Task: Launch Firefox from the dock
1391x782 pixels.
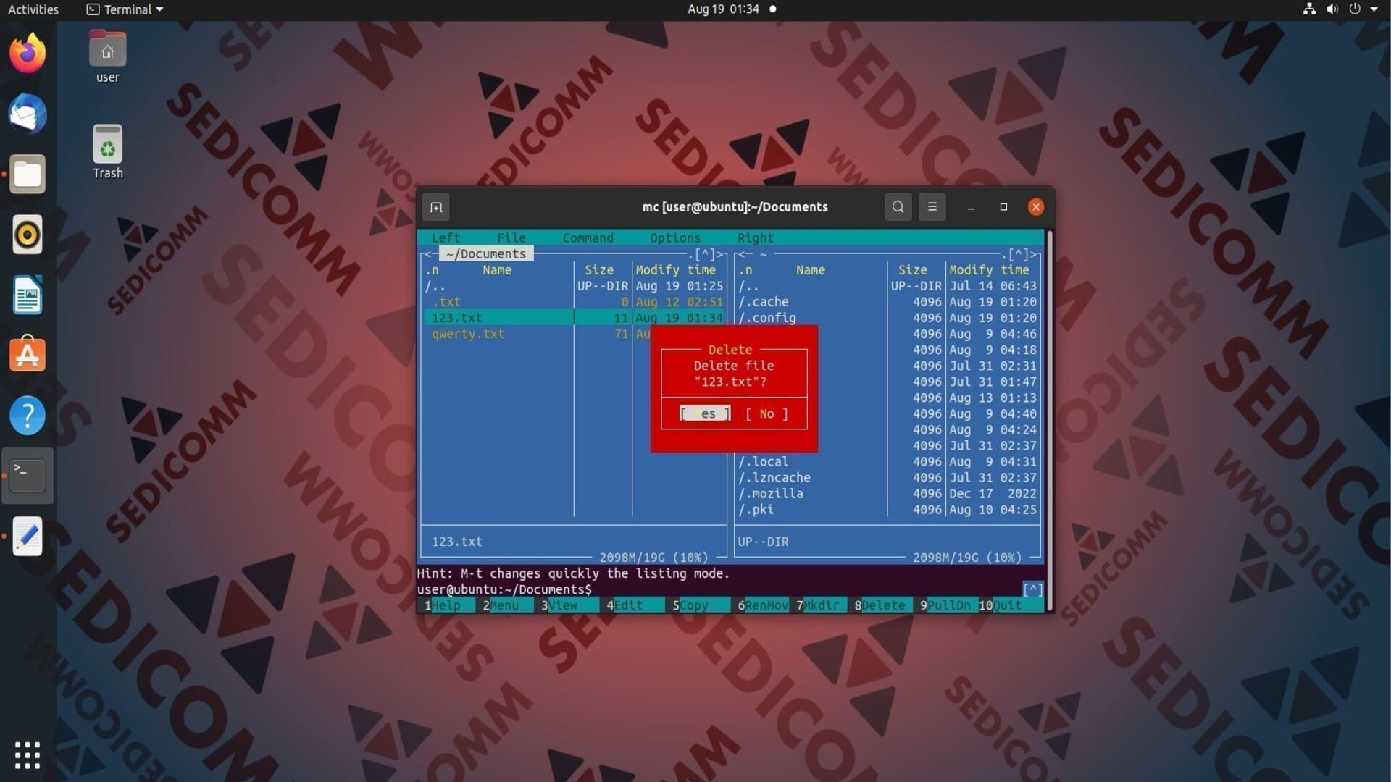Action: [28, 54]
